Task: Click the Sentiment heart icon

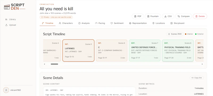Action: point(112,23)
